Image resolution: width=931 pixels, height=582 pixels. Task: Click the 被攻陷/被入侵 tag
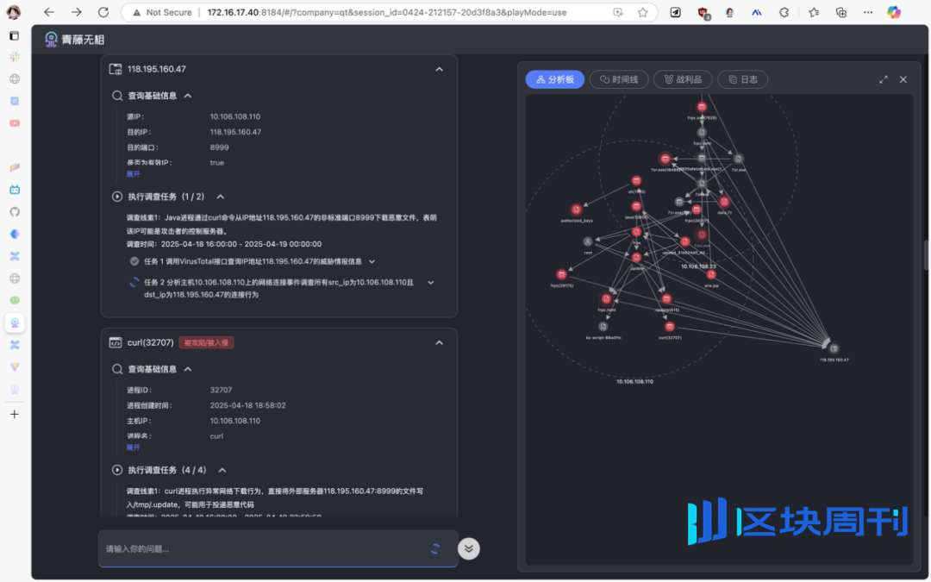tap(206, 342)
